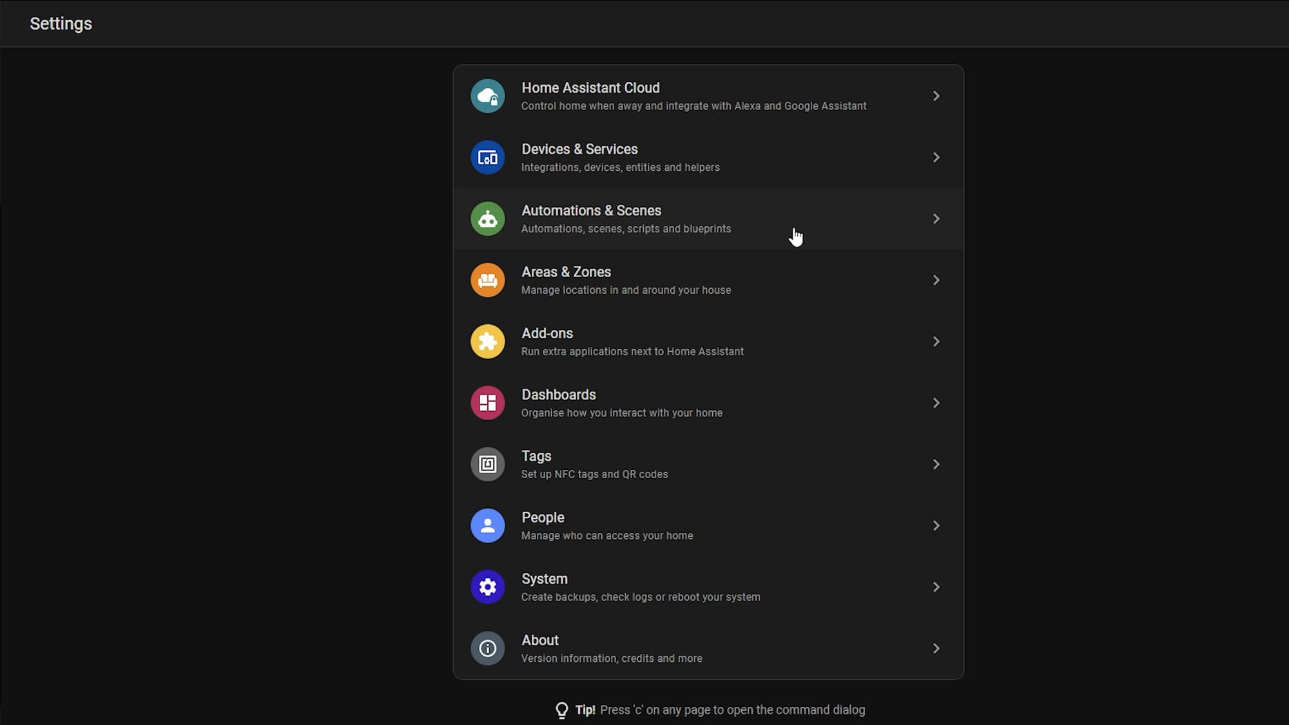
Task: Click 'Organise how you interact with your home'
Action: (x=621, y=413)
